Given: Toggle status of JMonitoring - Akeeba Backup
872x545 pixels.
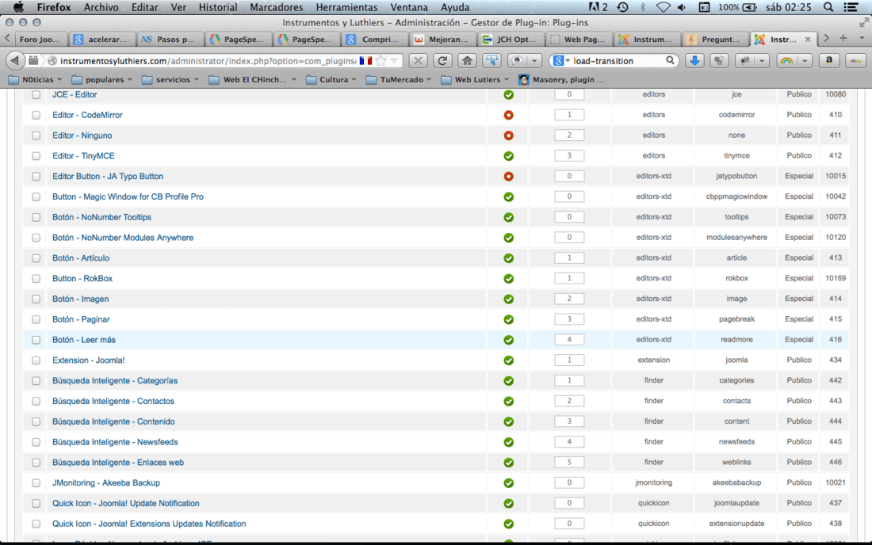Looking at the screenshot, I should [508, 482].
